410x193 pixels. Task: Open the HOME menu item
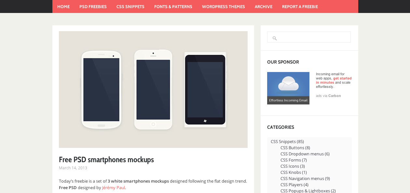coord(63,6)
